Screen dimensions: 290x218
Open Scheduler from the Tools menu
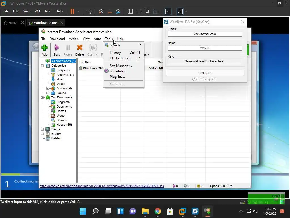tap(123, 71)
